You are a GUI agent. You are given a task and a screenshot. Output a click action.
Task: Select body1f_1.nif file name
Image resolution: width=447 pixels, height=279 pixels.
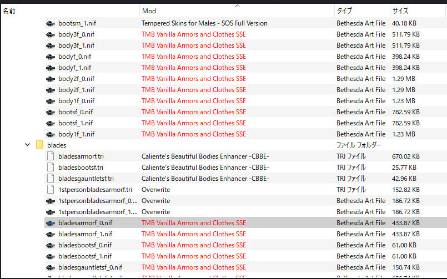pyautogui.click(x=77, y=134)
